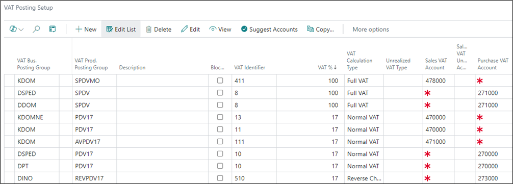Toggle Blocked checkbox for DSPED PDV17 row
513x184 pixels.
coord(220,153)
